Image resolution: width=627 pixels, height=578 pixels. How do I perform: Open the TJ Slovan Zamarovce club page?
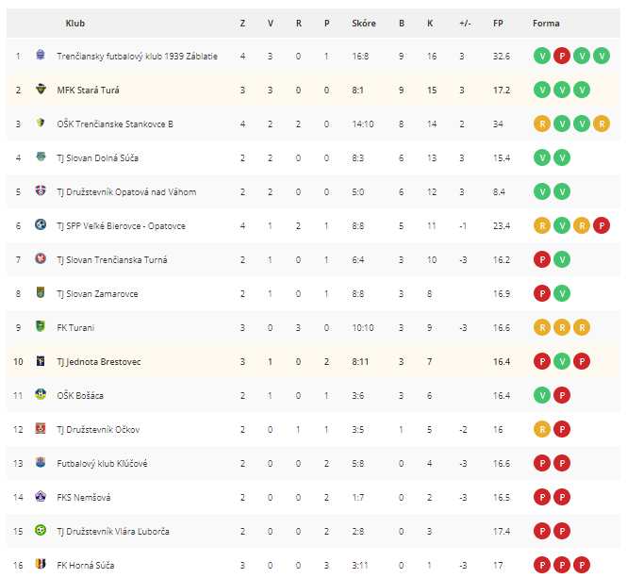point(97,294)
